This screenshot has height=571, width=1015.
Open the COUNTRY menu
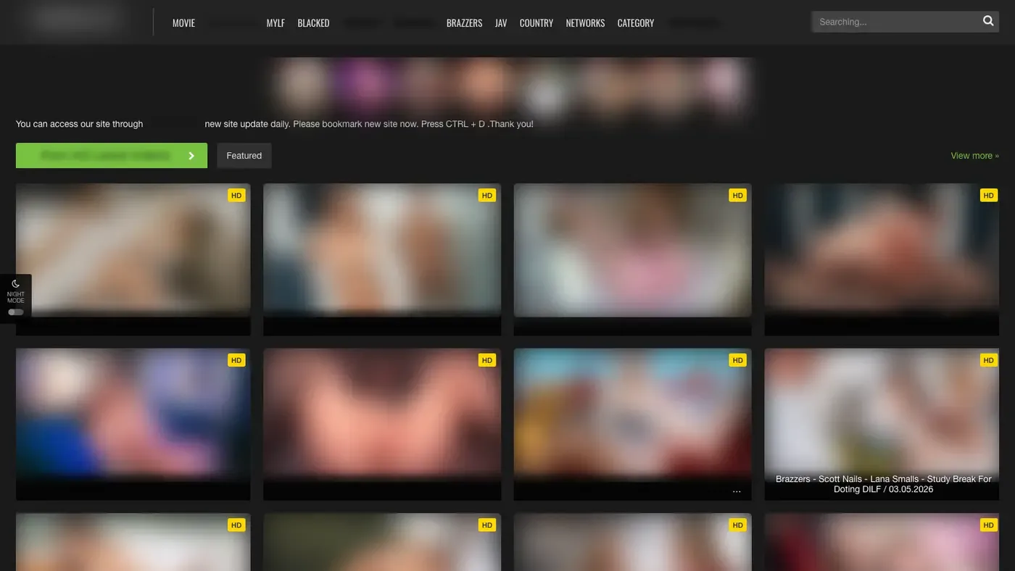pyautogui.click(x=536, y=23)
